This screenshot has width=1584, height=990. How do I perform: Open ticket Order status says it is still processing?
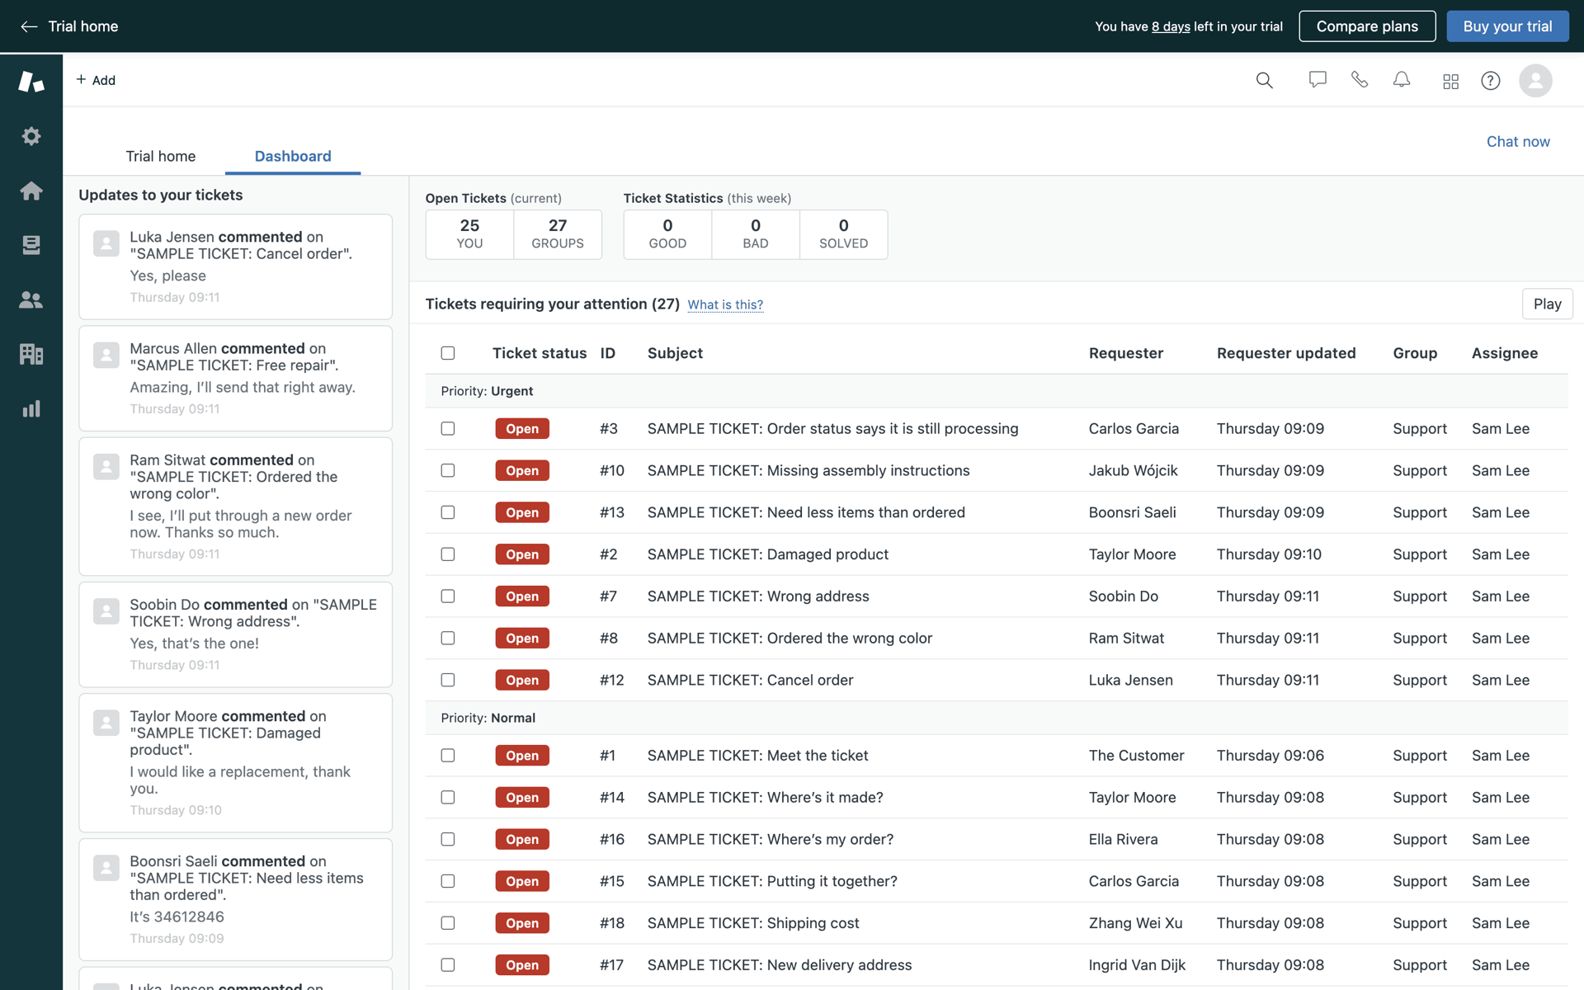click(x=833, y=428)
